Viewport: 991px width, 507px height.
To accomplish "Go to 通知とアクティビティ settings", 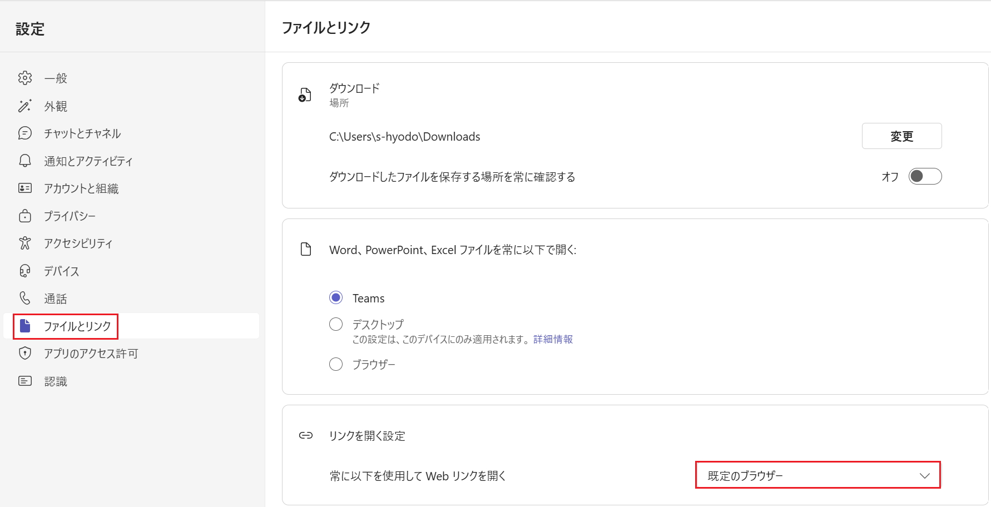I will (131, 161).
